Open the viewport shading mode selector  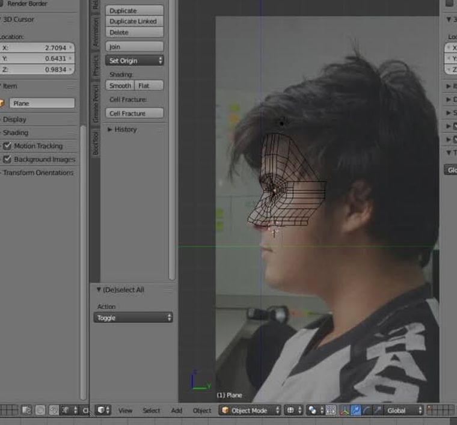pos(293,410)
